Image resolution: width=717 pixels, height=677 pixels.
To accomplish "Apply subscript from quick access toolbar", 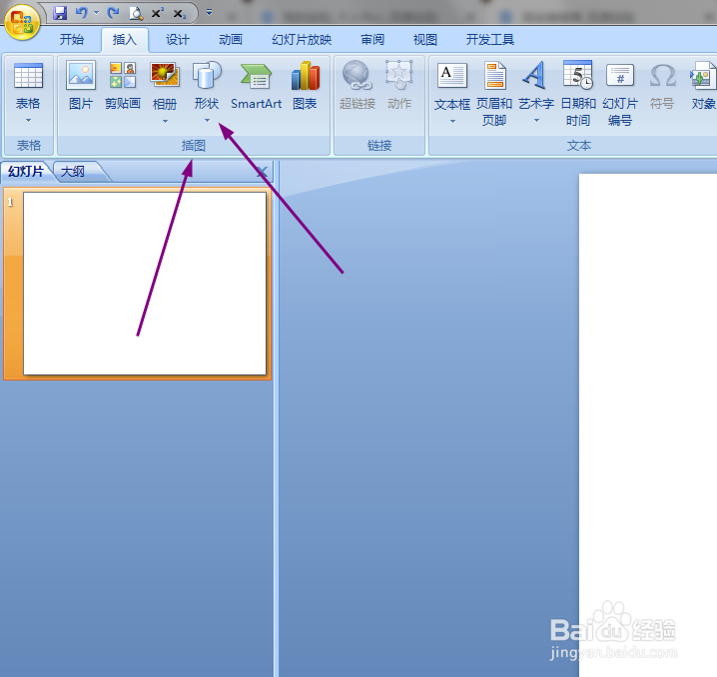I will tap(180, 14).
